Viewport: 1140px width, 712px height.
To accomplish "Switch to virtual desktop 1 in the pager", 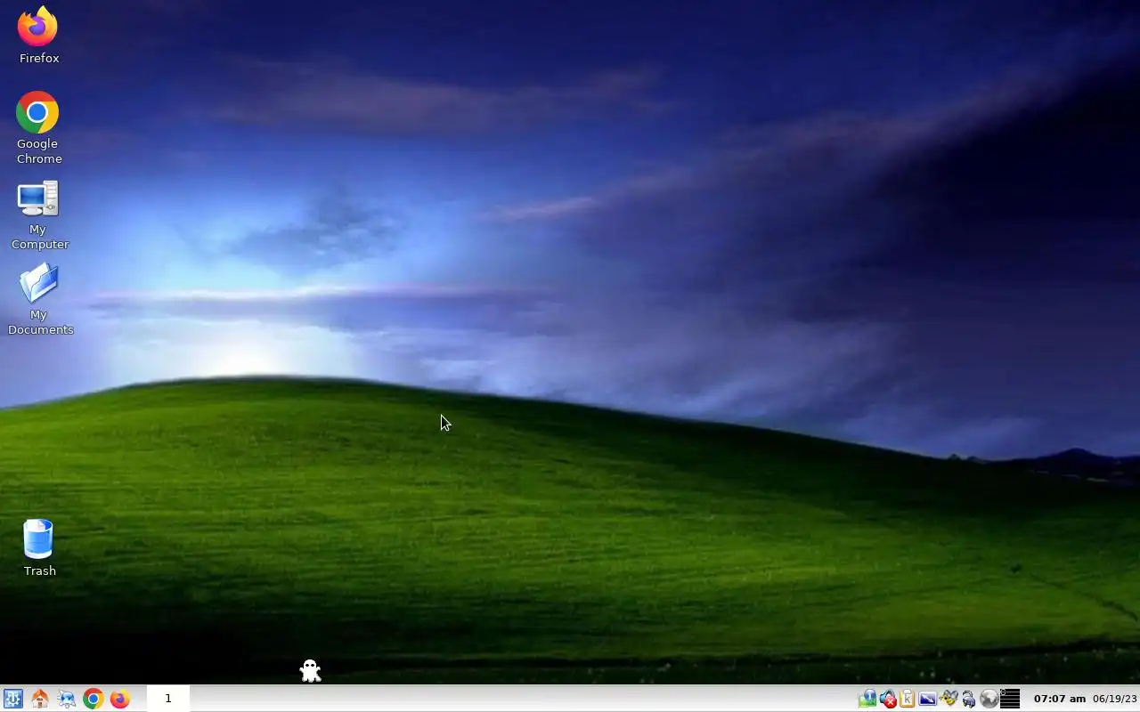I will [167, 699].
